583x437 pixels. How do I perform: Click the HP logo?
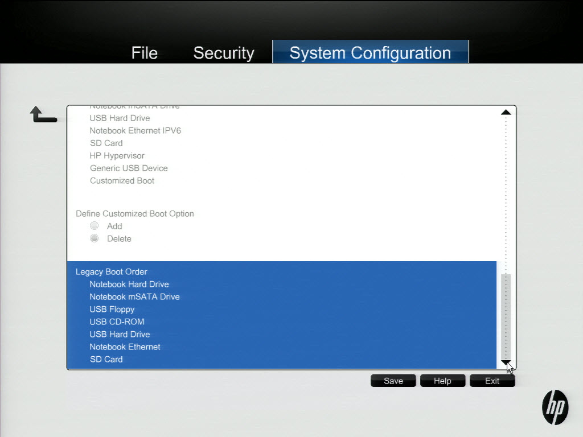(x=555, y=407)
